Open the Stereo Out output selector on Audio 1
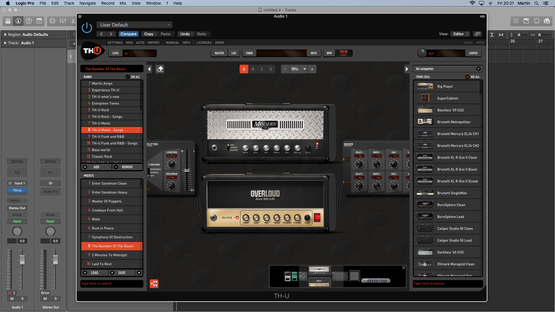The height and width of the screenshot is (312, 555). (17, 208)
